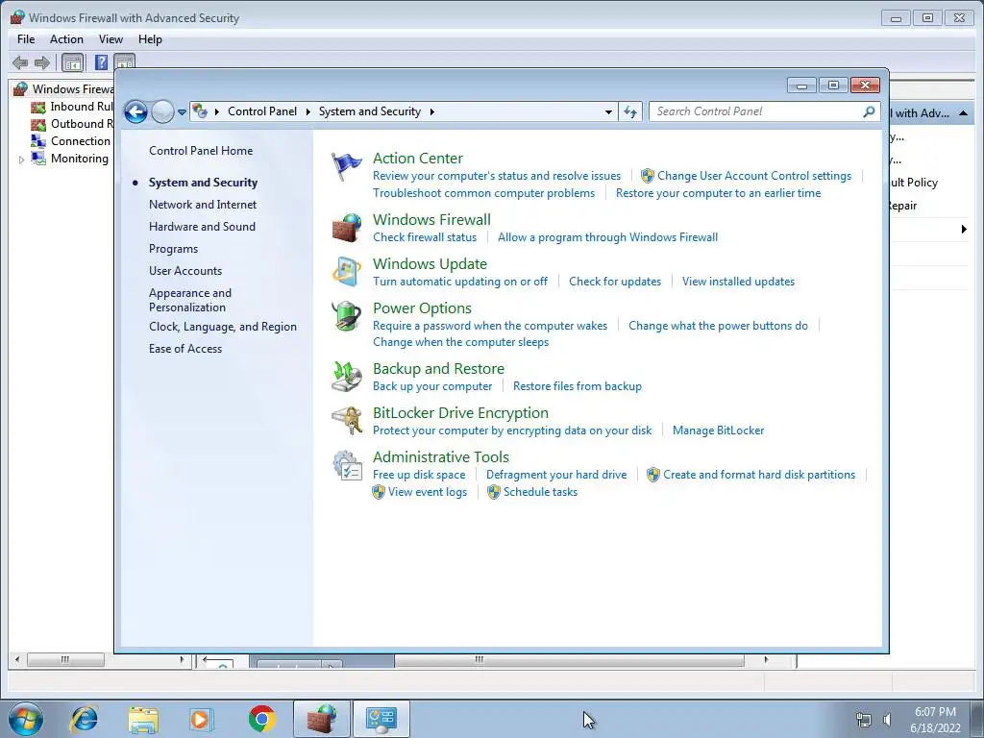Click Check for updates link
This screenshot has height=738, width=984.
click(615, 282)
